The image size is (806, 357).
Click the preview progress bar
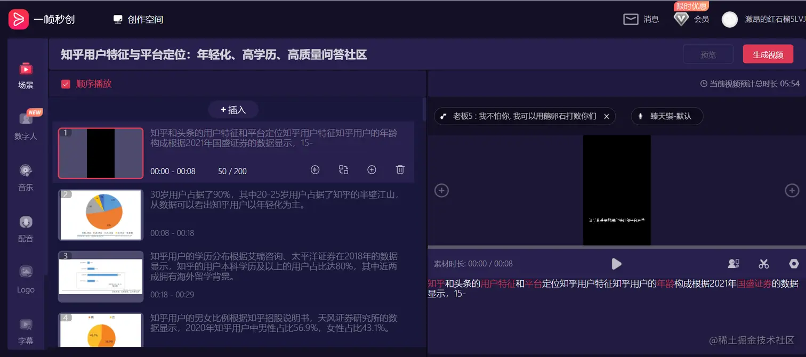point(617,247)
